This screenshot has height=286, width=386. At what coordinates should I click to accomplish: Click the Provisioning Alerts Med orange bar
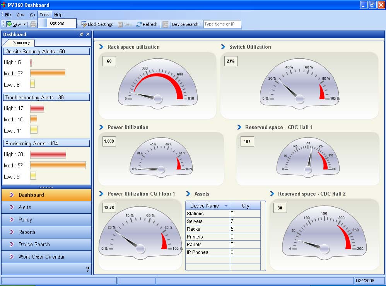point(58,165)
